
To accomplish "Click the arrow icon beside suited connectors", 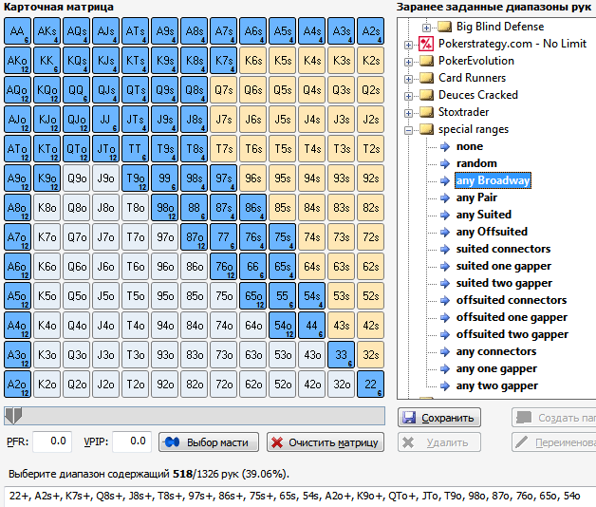I will tap(445, 249).
